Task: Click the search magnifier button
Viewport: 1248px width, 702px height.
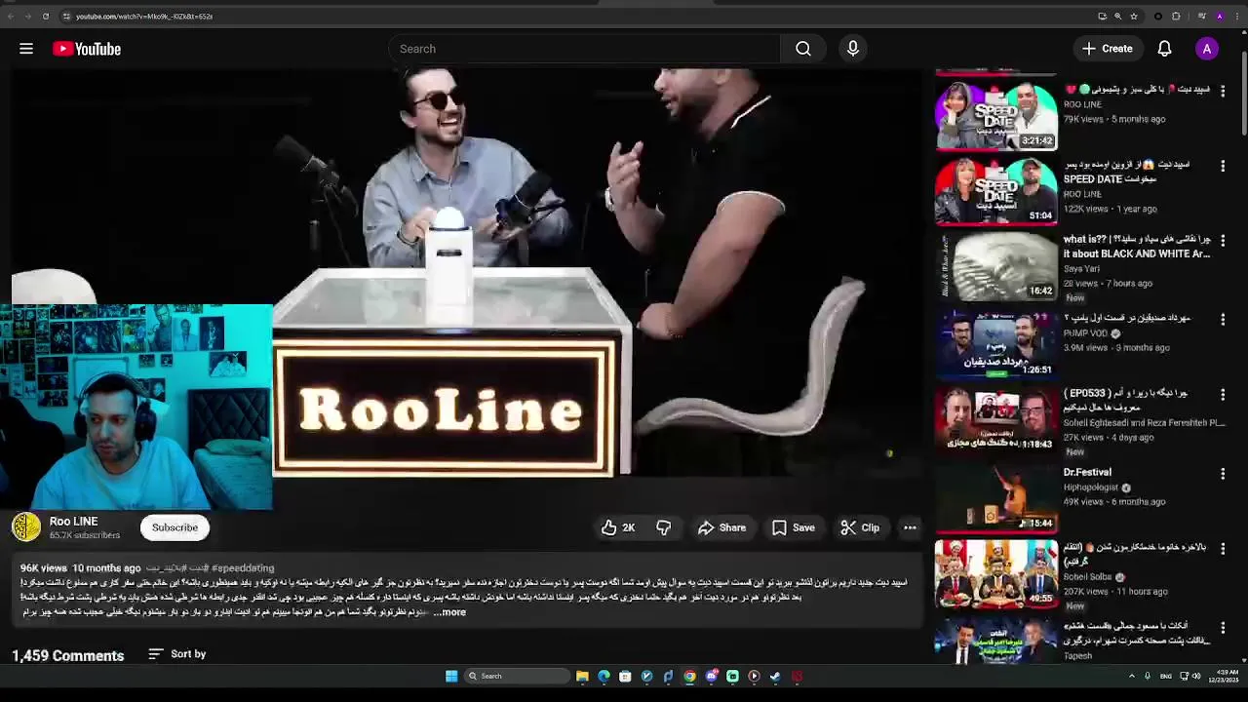Action: tap(803, 49)
